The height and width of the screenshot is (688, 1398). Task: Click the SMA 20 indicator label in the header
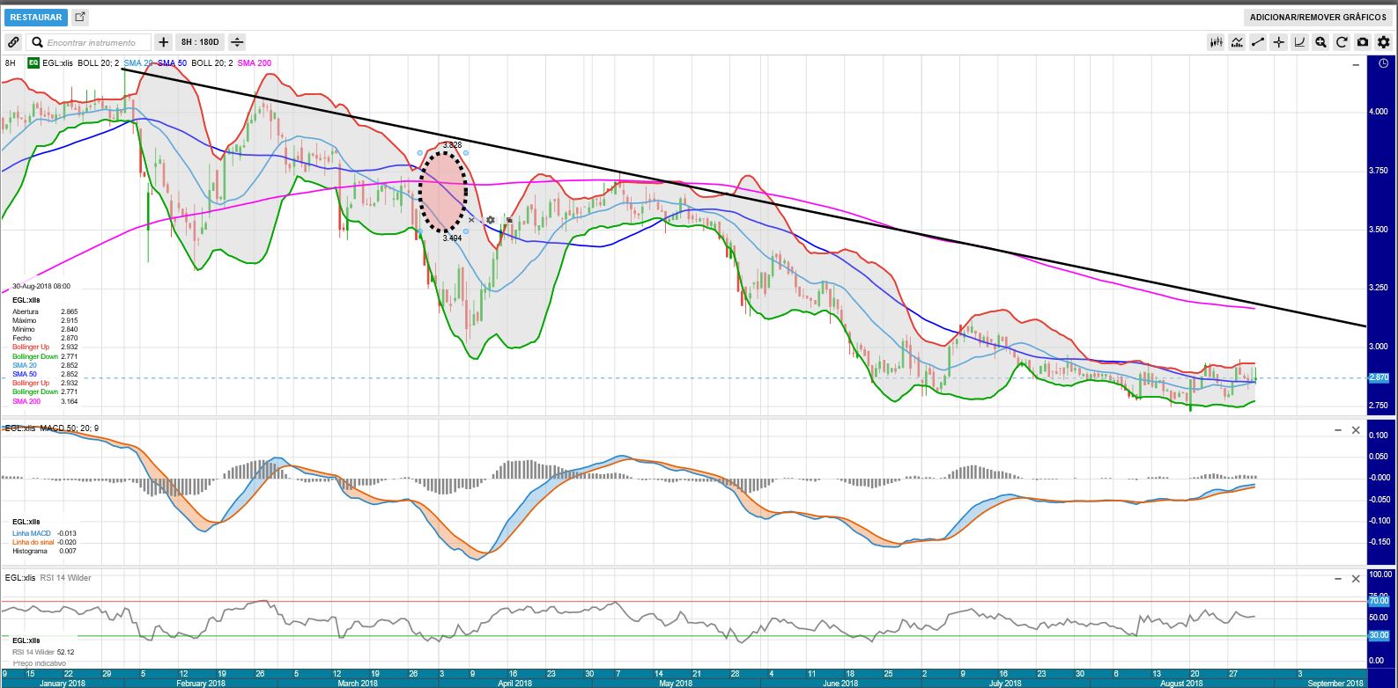(138, 63)
